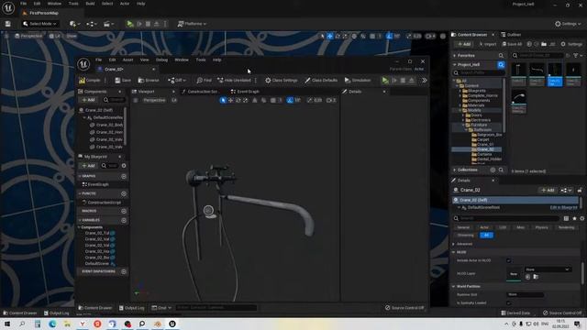This screenshot has height=330, width=587.
Task: Add new macro with MACROS plus icon
Action: (124, 211)
